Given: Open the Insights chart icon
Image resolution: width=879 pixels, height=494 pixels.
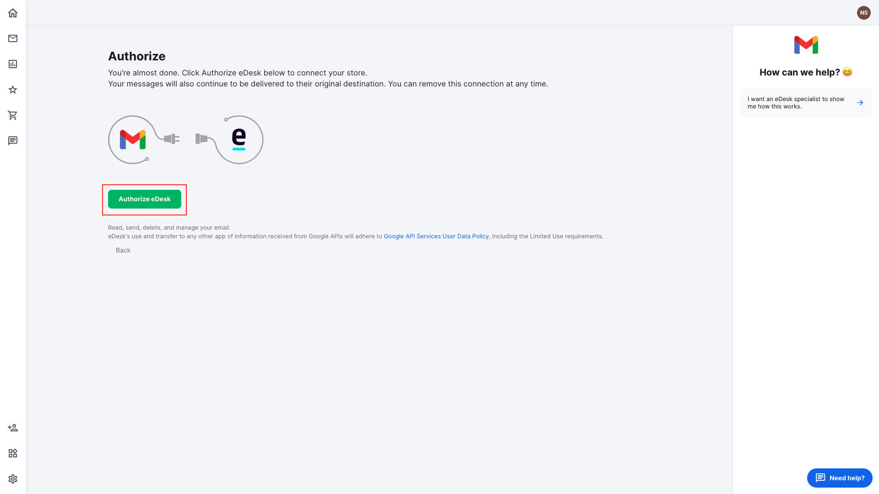Looking at the screenshot, I should coord(13,64).
